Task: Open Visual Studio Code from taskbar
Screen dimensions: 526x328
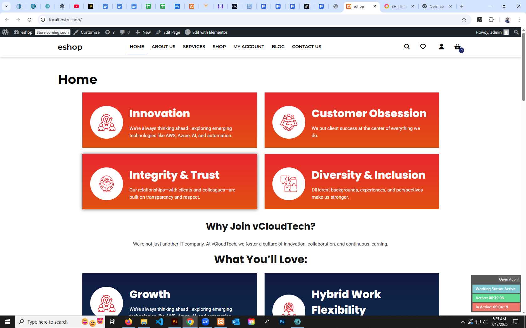Action: 159,322
